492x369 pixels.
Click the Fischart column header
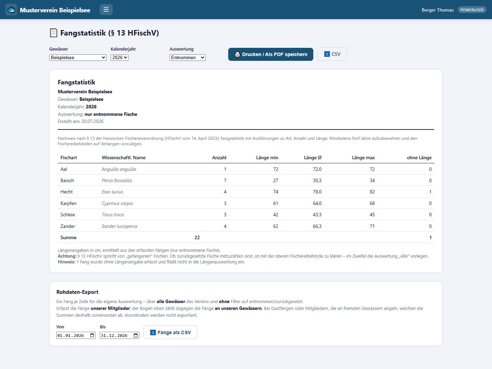[69, 158]
